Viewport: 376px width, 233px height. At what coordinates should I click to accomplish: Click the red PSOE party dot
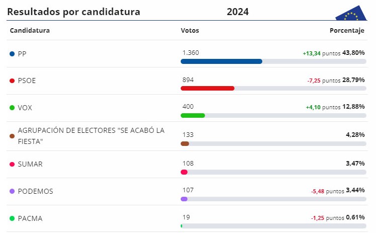point(12,81)
